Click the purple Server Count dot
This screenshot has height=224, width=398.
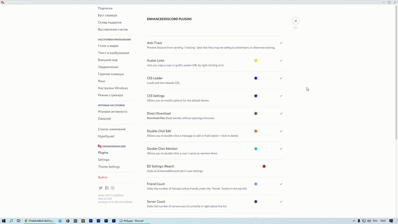[x=256, y=201]
